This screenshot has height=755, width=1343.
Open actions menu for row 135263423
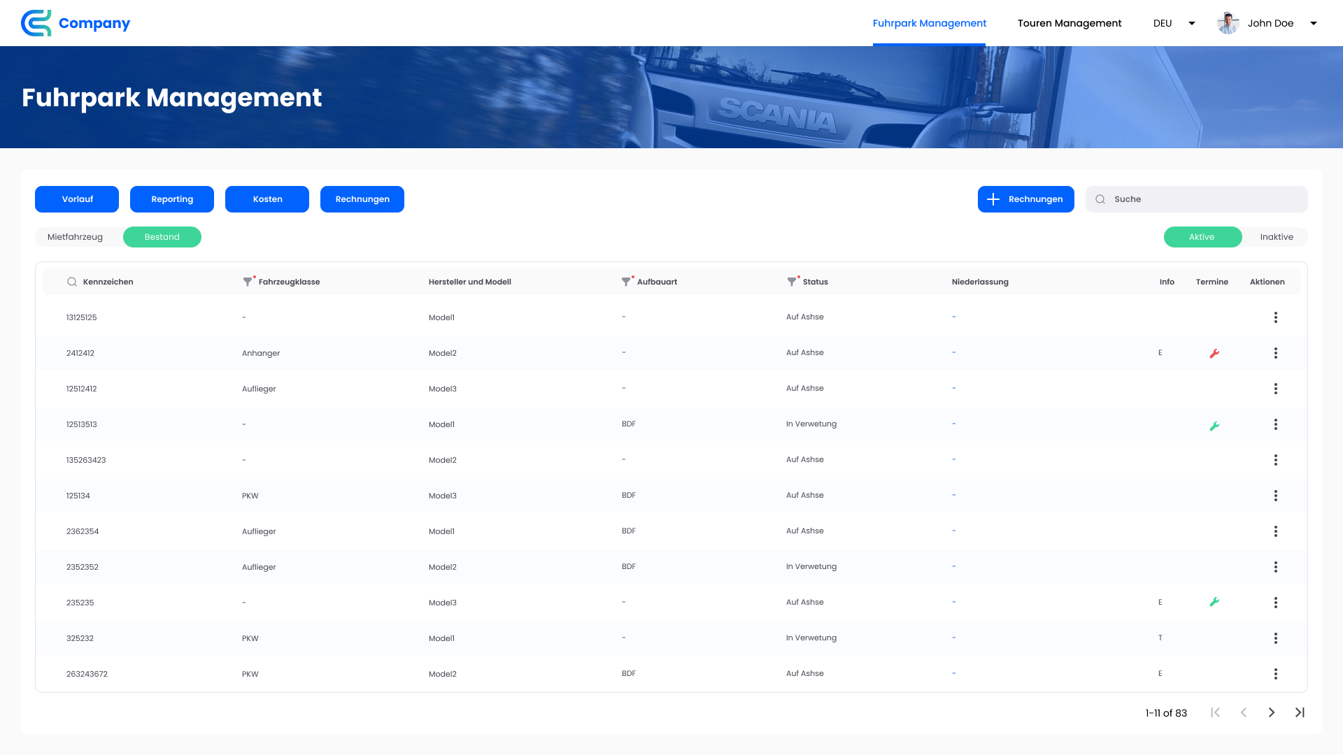click(1276, 460)
